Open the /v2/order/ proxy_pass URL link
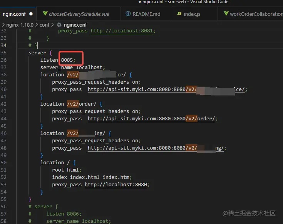The image size is (283, 224). [x=151, y=119]
